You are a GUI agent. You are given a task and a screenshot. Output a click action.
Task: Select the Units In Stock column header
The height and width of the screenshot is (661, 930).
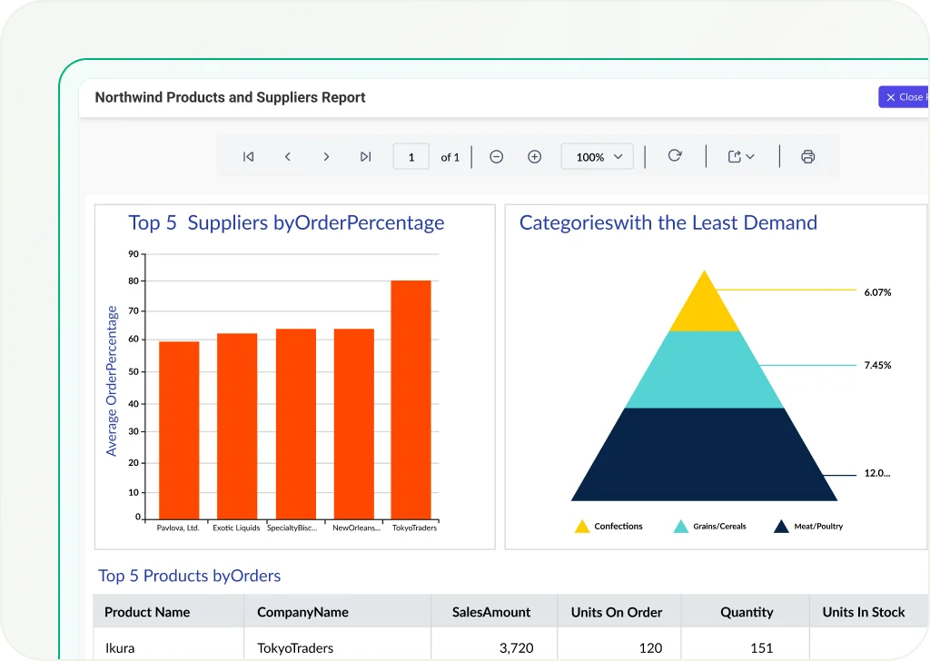pos(865,611)
